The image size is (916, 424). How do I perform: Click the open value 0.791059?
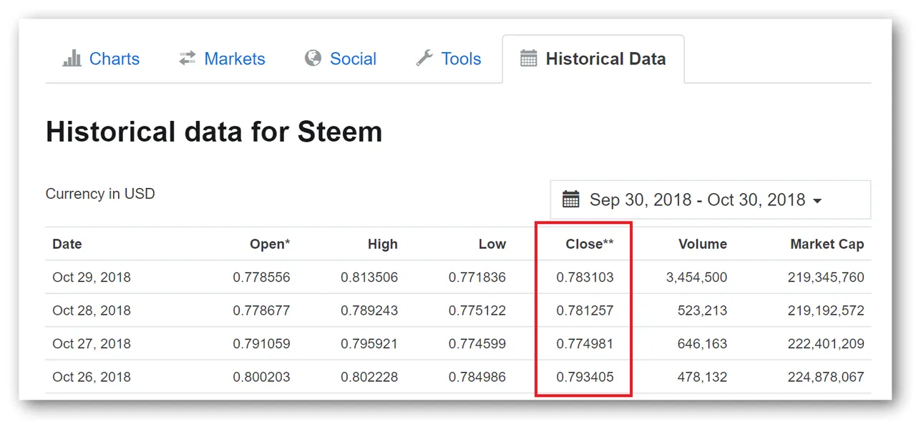click(x=261, y=344)
